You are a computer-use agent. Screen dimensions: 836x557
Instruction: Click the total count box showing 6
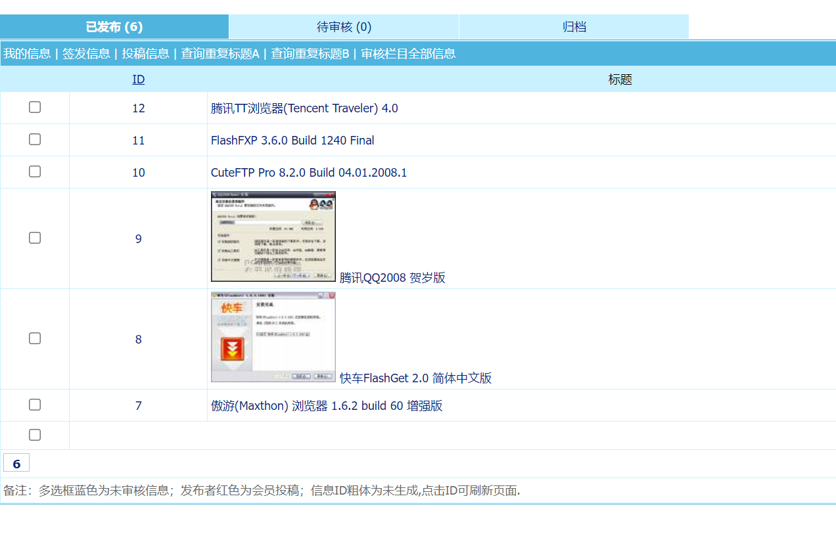pos(16,463)
